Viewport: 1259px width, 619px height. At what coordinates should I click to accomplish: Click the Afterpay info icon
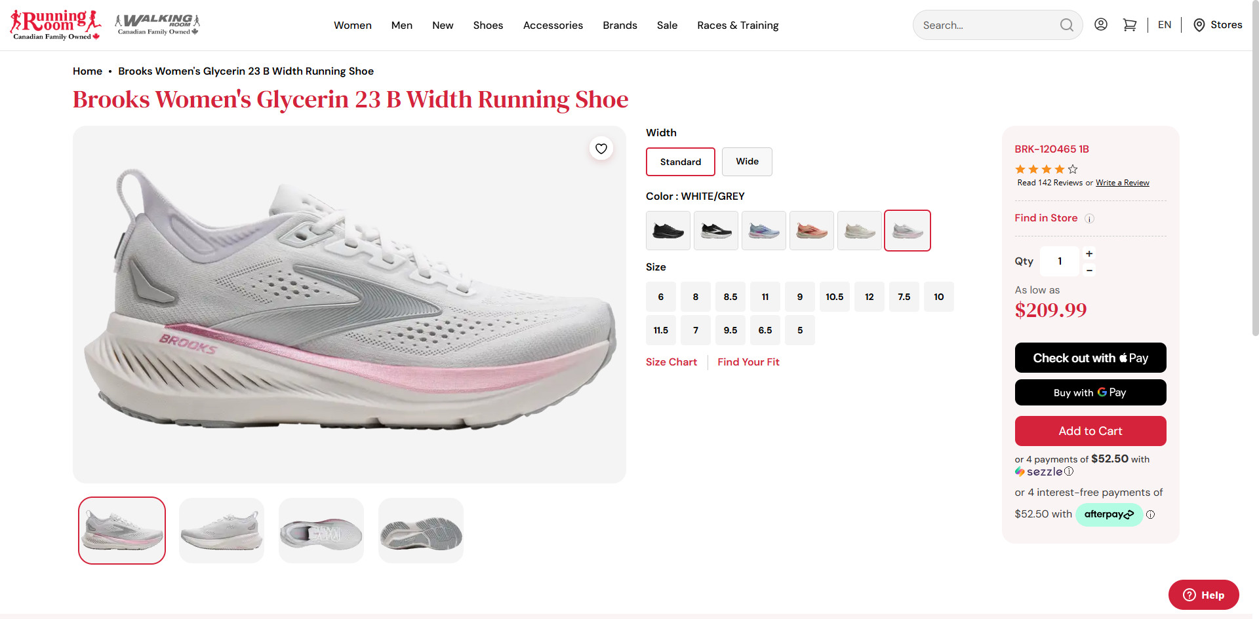[x=1151, y=515]
